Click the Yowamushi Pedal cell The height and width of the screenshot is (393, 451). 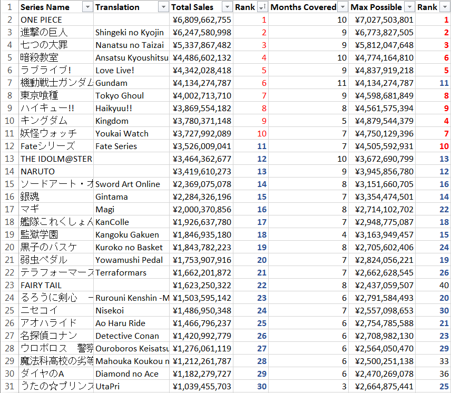(131, 260)
